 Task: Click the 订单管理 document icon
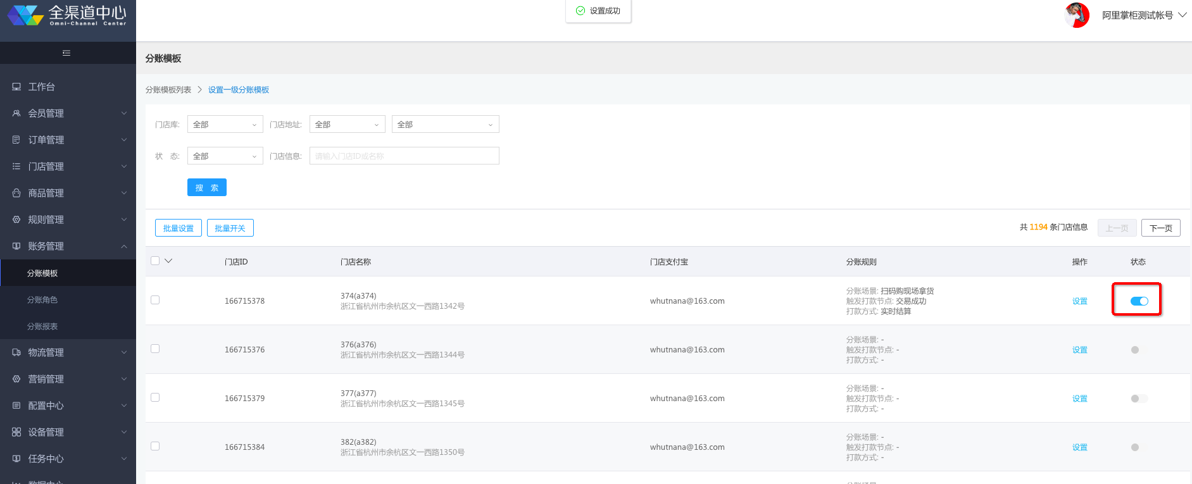coord(16,140)
